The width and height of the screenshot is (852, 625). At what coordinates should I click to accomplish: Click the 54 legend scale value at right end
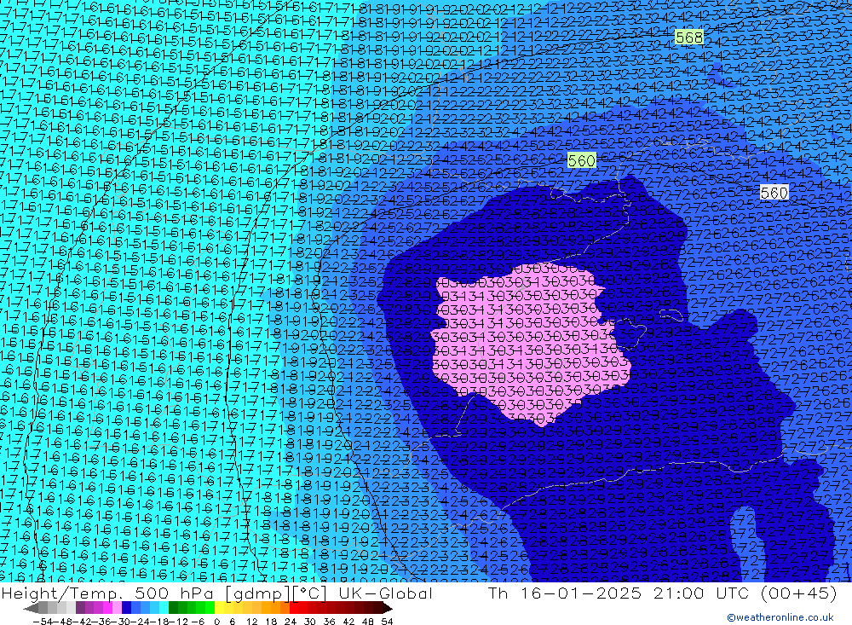click(x=387, y=622)
